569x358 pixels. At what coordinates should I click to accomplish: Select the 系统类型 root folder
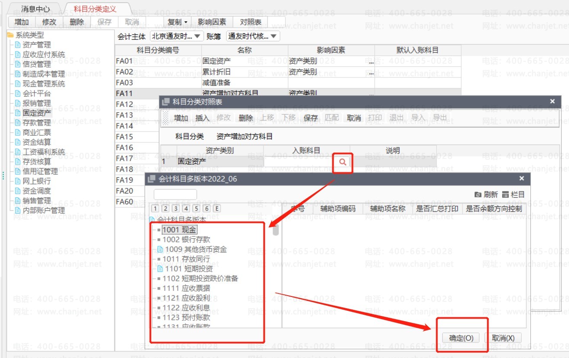tap(29, 35)
